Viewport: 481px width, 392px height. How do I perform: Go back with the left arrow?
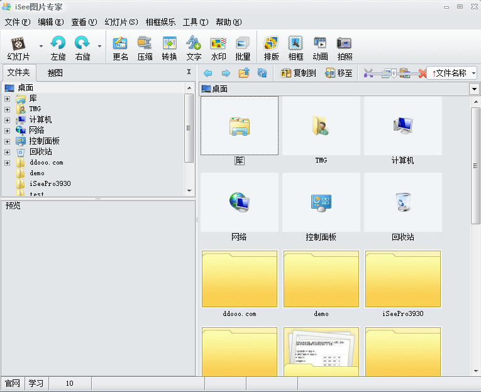point(208,73)
